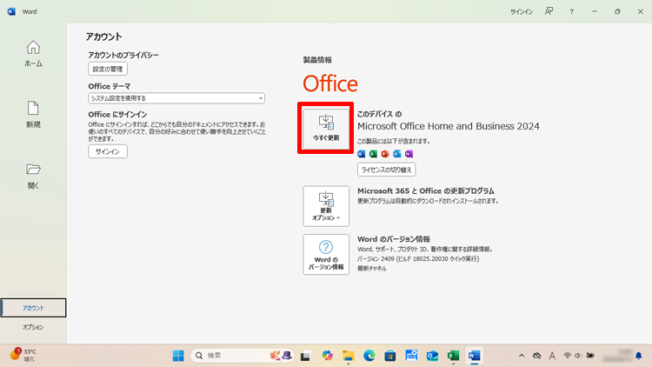Open Excel from the taskbar

point(453,356)
